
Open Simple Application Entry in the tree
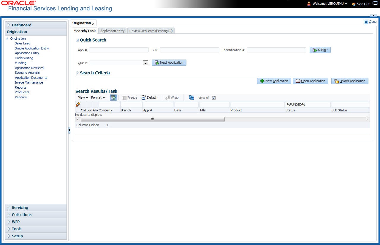point(32,48)
